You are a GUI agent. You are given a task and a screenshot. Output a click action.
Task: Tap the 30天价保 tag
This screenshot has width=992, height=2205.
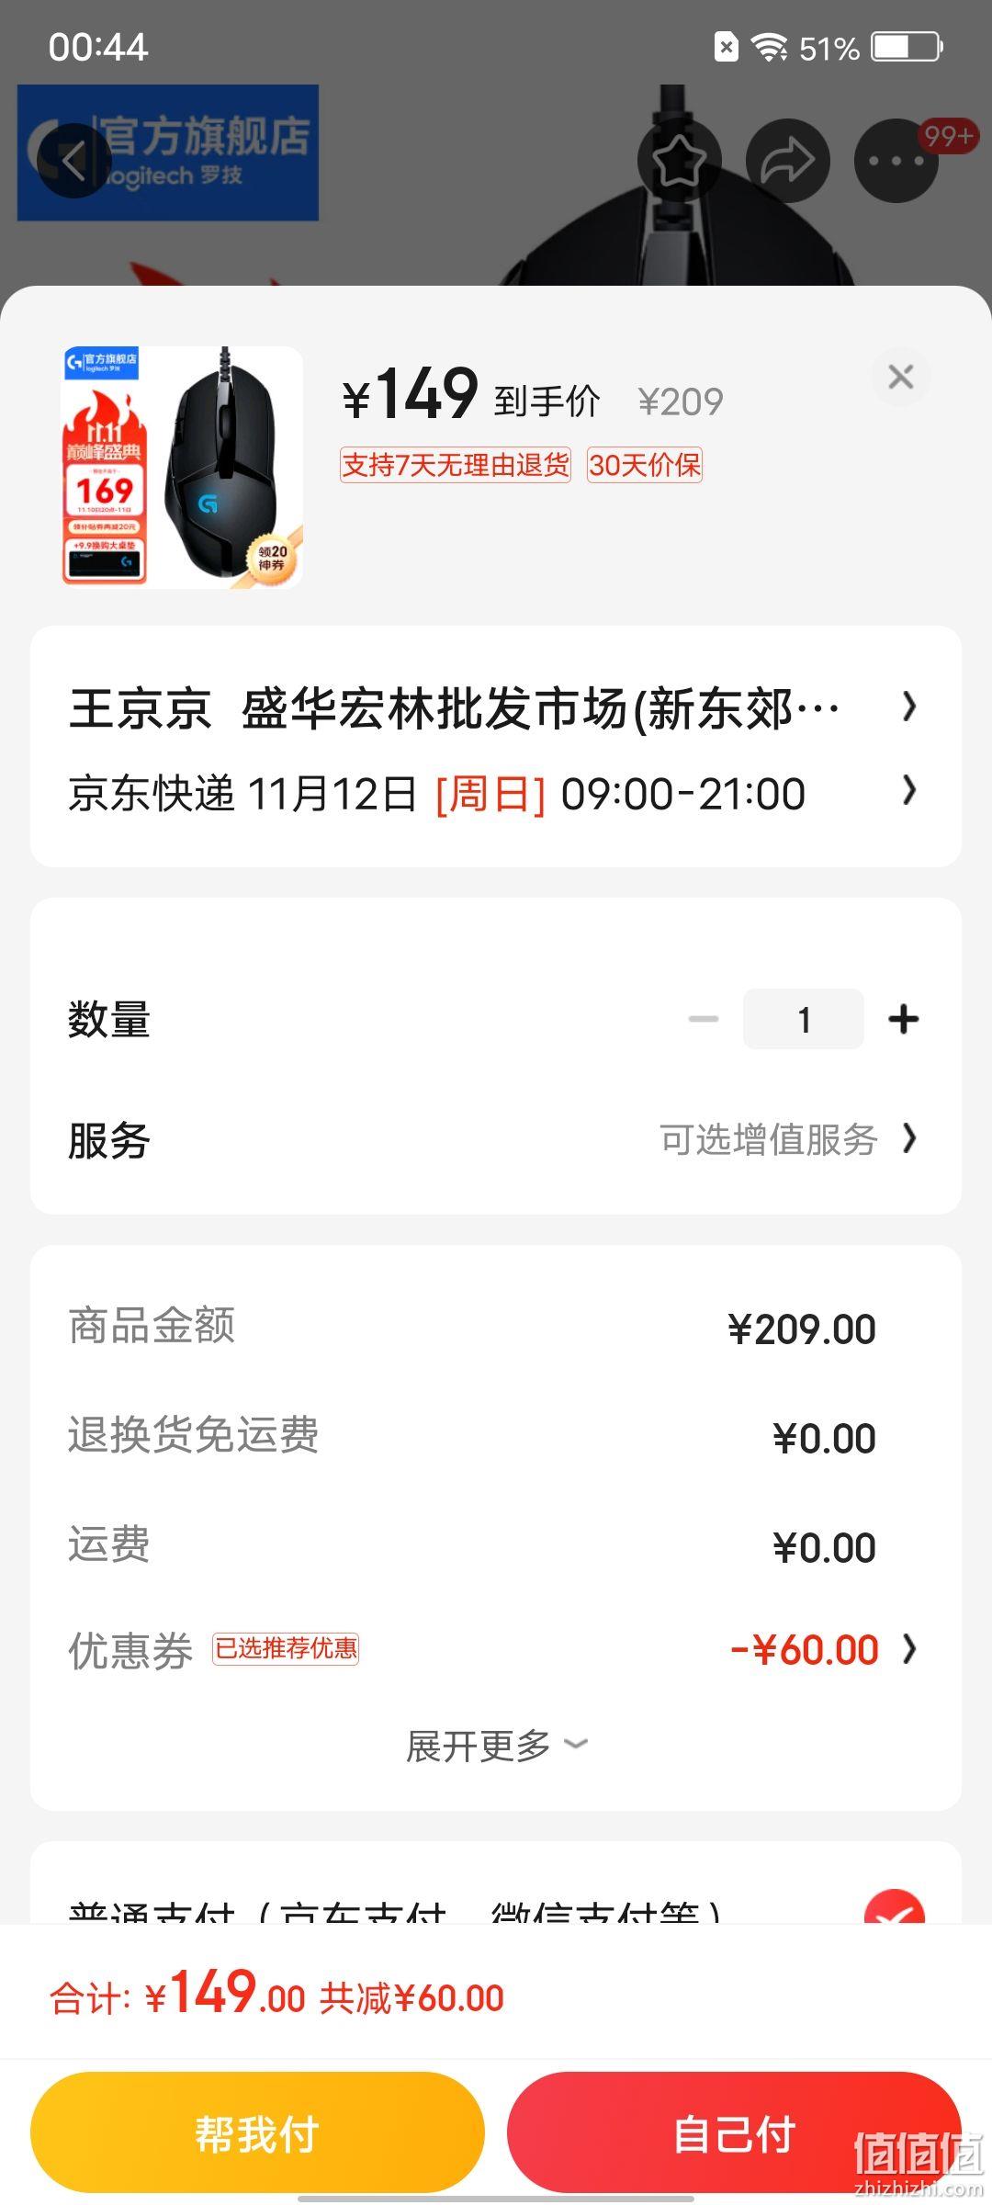coord(645,465)
